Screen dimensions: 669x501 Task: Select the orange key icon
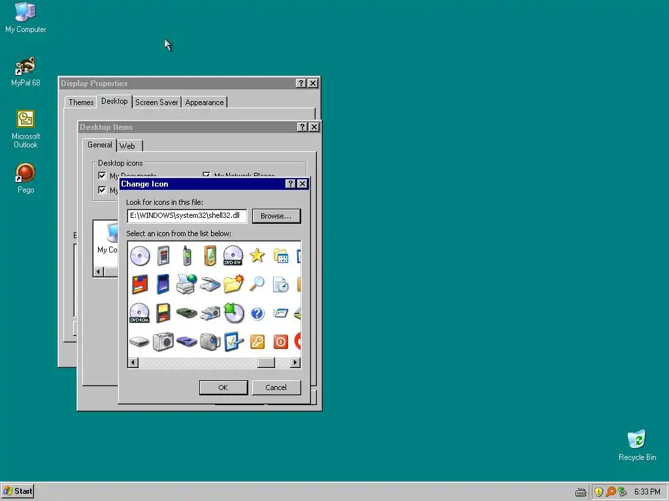(x=257, y=342)
